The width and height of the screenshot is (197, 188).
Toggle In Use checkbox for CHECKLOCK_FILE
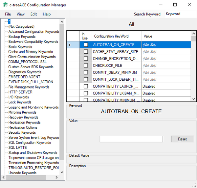(86, 66)
